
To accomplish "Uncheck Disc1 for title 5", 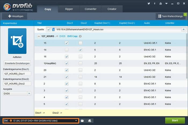I will click(x=67, y=104).
